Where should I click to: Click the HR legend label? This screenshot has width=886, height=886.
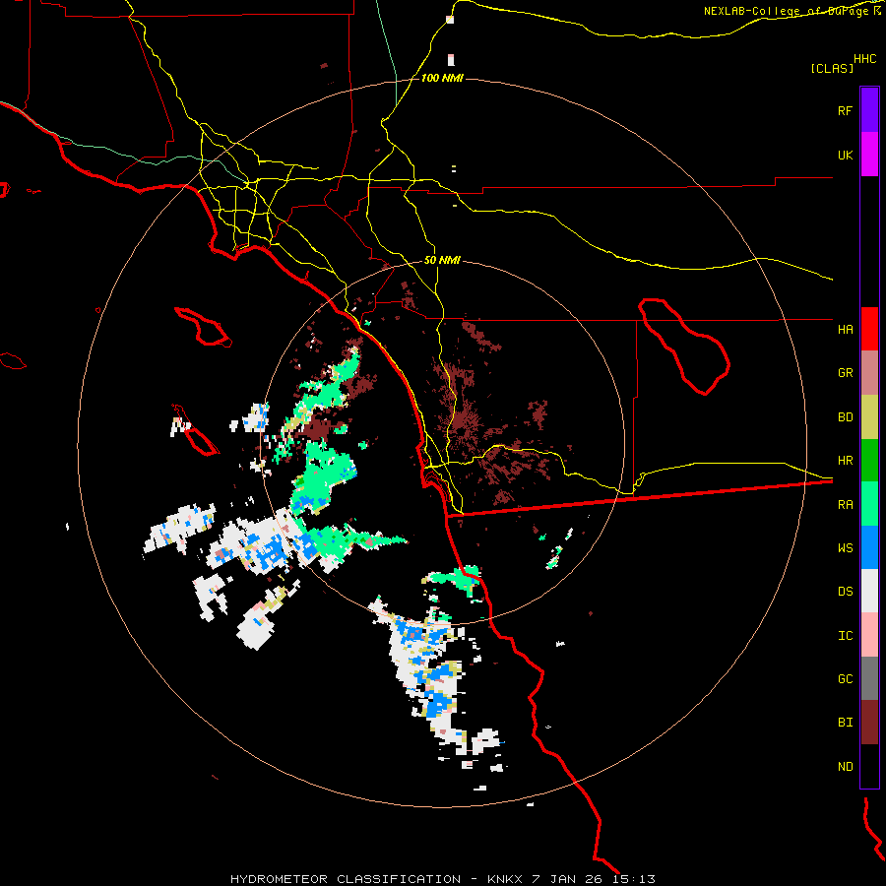point(845,461)
